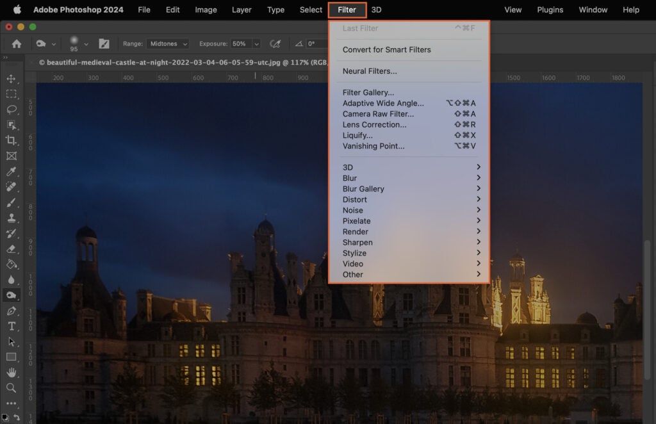Click the medieval castle document tab
This screenshot has width=656, height=424.
tap(160, 63)
